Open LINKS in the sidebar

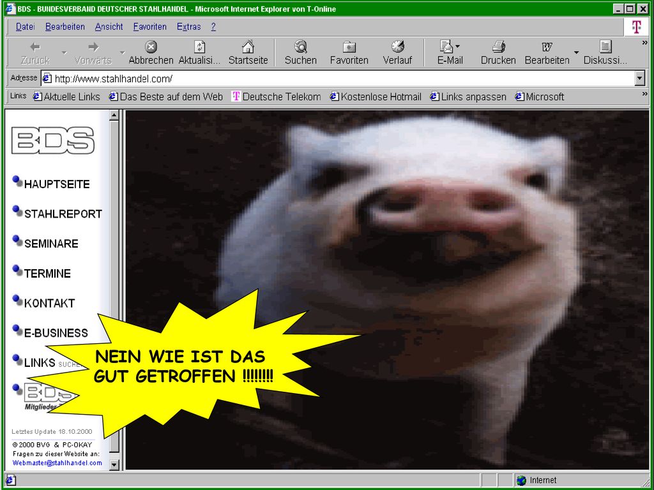click(x=40, y=362)
